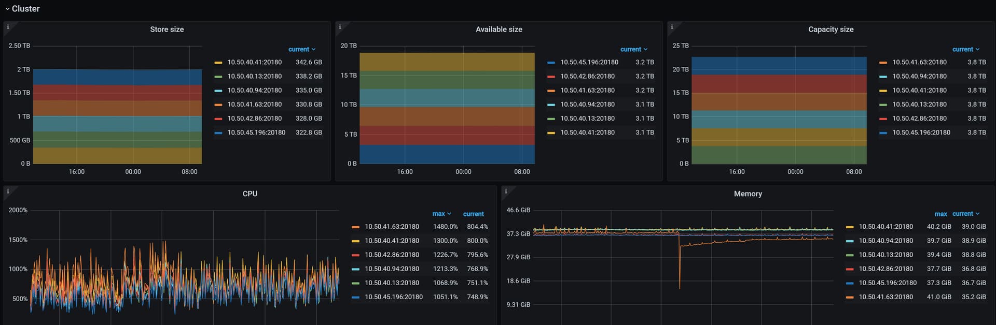
Task: Toggle 10.50.41.63:20180 series in CPU legend
Action: pyautogui.click(x=392, y=227)
